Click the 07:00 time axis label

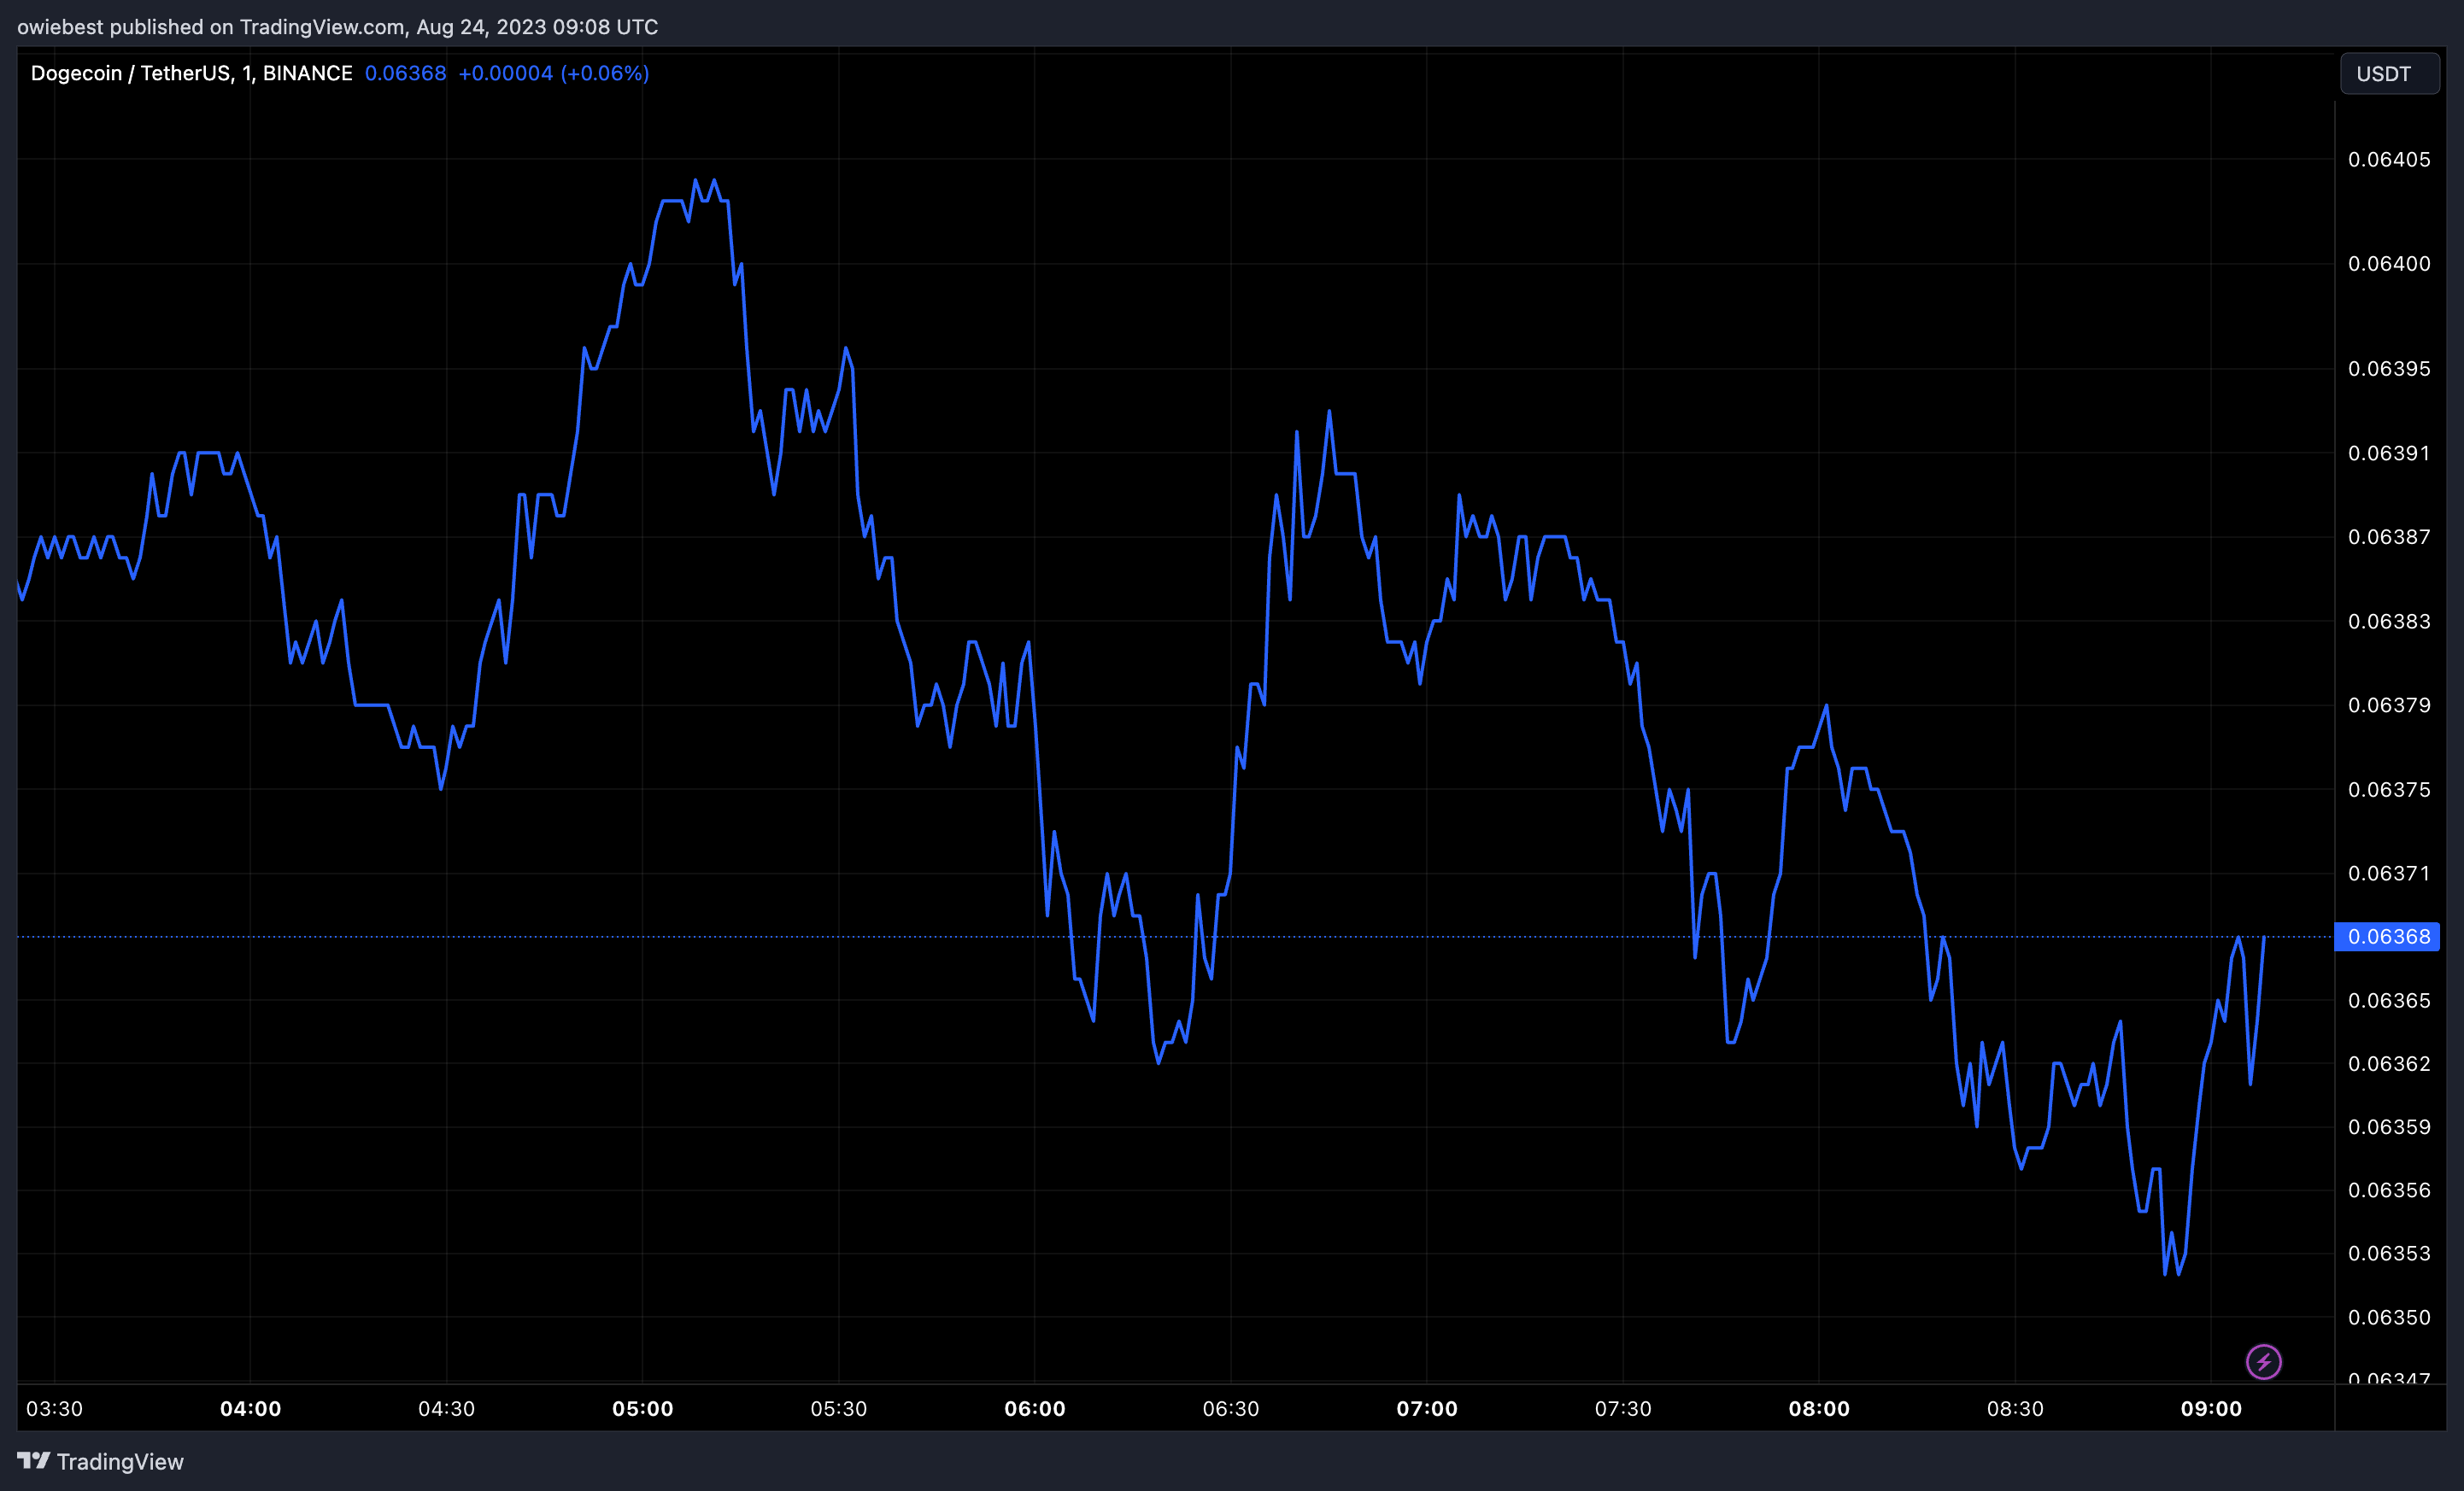(x=1426, y=1409)
